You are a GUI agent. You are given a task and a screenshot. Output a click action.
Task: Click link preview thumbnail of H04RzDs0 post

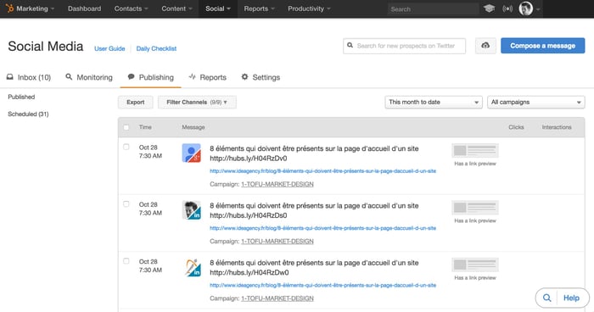475,208
